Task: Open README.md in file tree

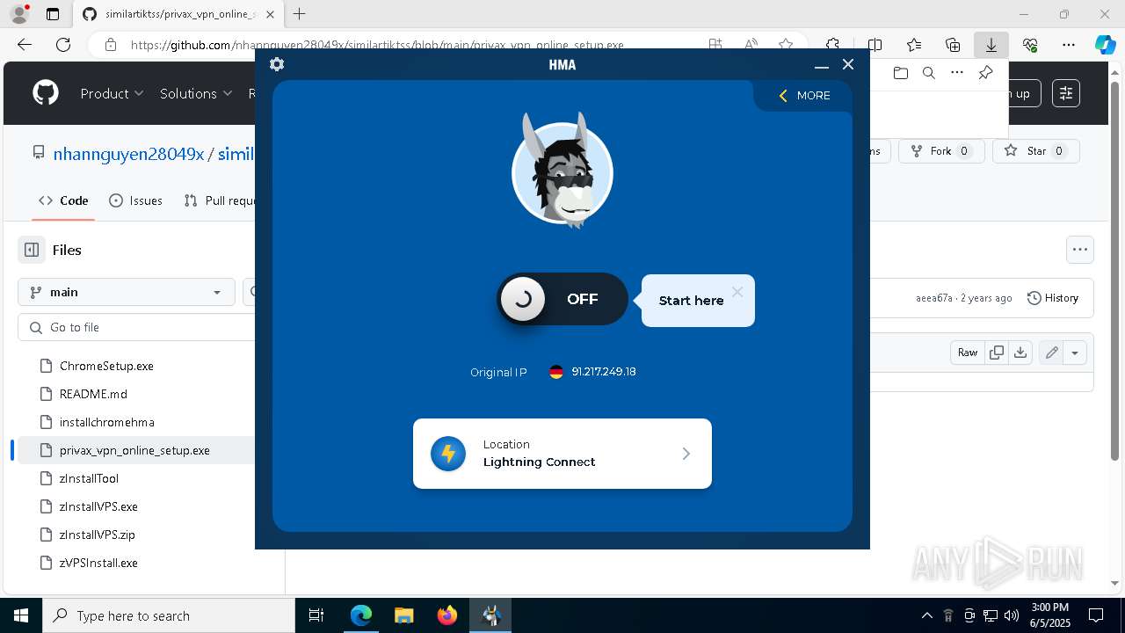Action: (x=93, y=394)
